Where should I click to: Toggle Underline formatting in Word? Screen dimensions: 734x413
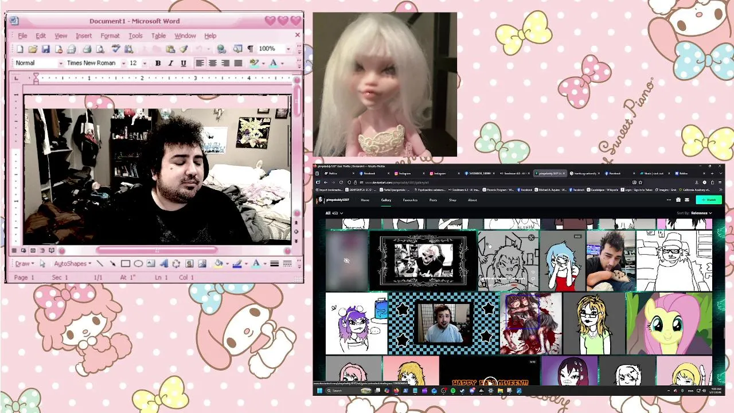183,63
